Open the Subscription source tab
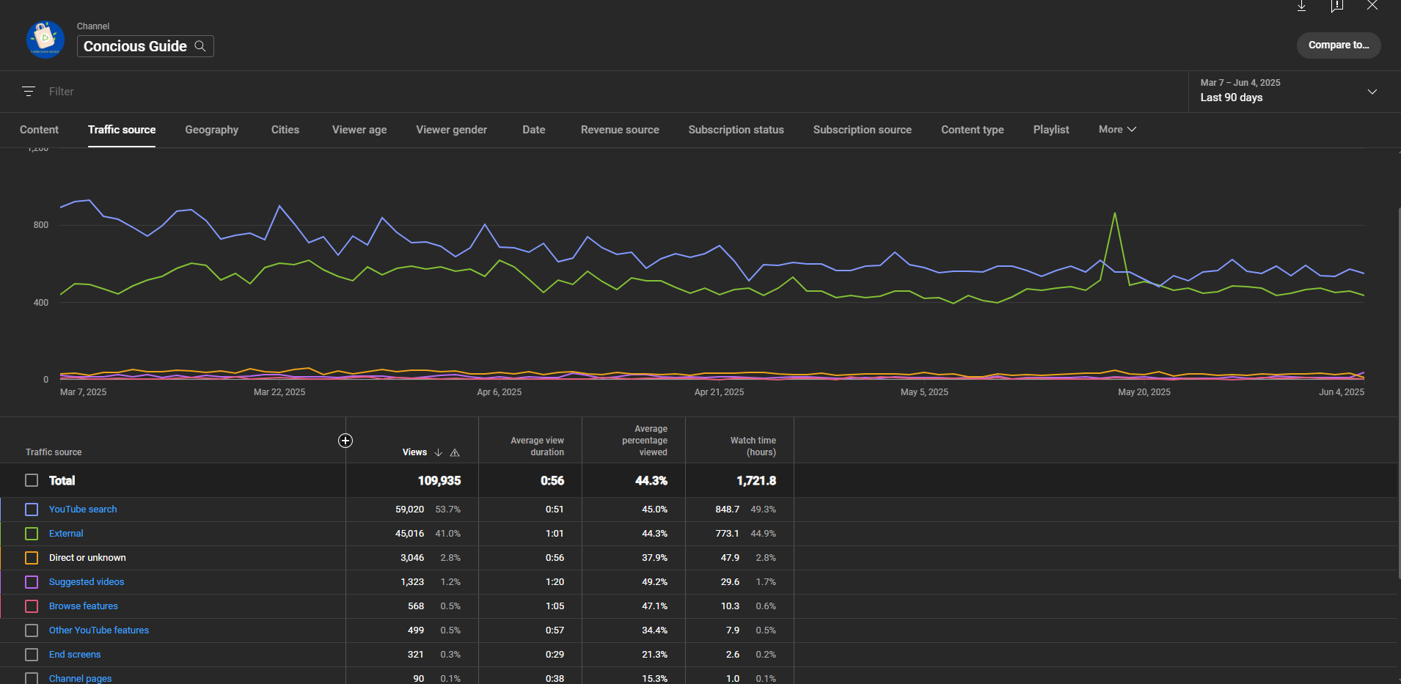The width and height of the screenshot is (1401, 684). tap(863, 130)
